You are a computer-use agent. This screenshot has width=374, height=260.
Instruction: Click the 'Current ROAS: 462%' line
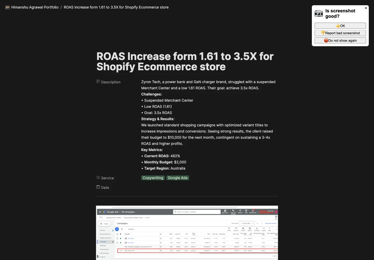(161, 156)
